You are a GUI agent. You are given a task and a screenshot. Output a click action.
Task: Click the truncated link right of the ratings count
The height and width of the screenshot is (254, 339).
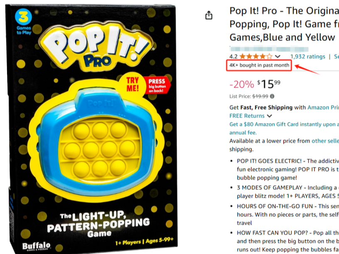(336, 56)
